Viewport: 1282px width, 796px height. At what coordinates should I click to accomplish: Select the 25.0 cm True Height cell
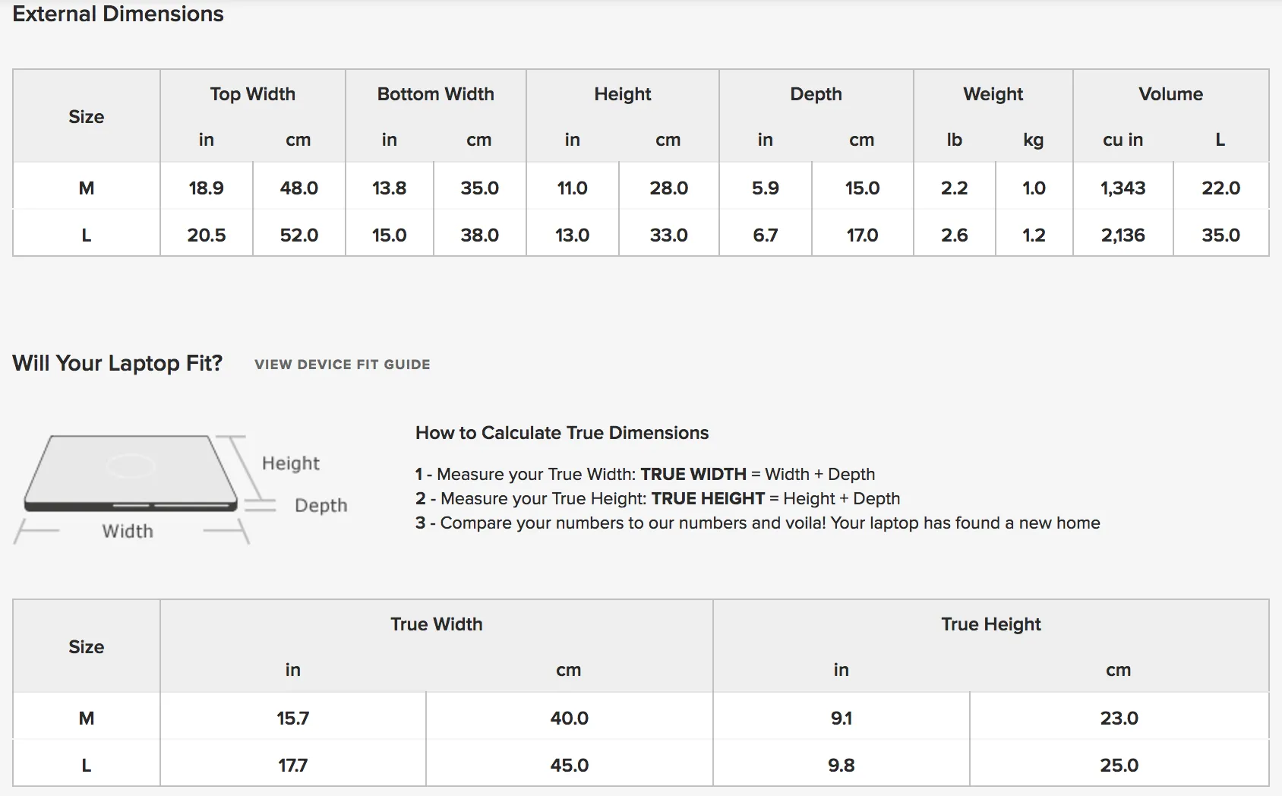click(1119, 764)
